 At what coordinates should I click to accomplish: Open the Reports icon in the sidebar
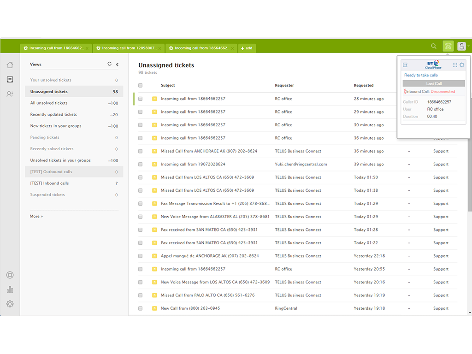10,289
